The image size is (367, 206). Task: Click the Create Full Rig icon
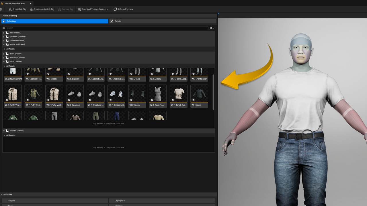(10, 9)
